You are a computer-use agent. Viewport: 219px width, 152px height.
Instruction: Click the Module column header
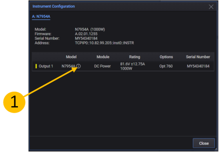click(x=103, y=57)
